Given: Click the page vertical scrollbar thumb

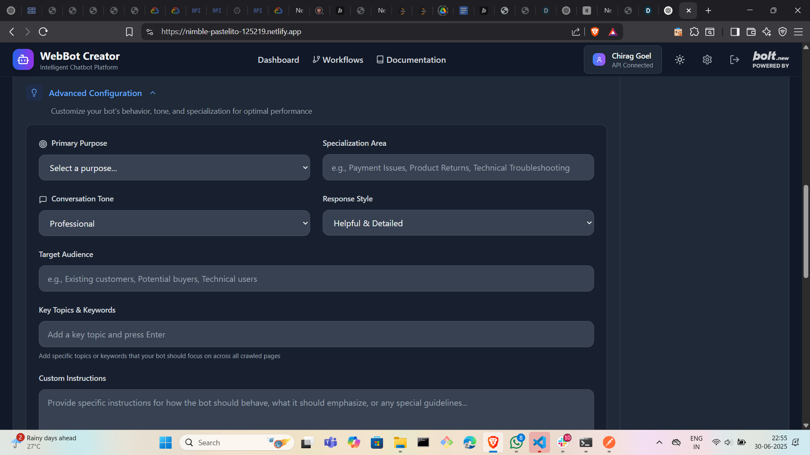Looking at the screenshot, I should tap(805, 232).
